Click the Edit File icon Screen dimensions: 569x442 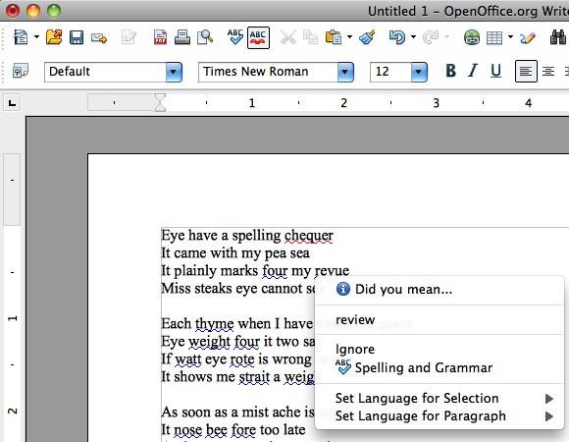(129, 37)
